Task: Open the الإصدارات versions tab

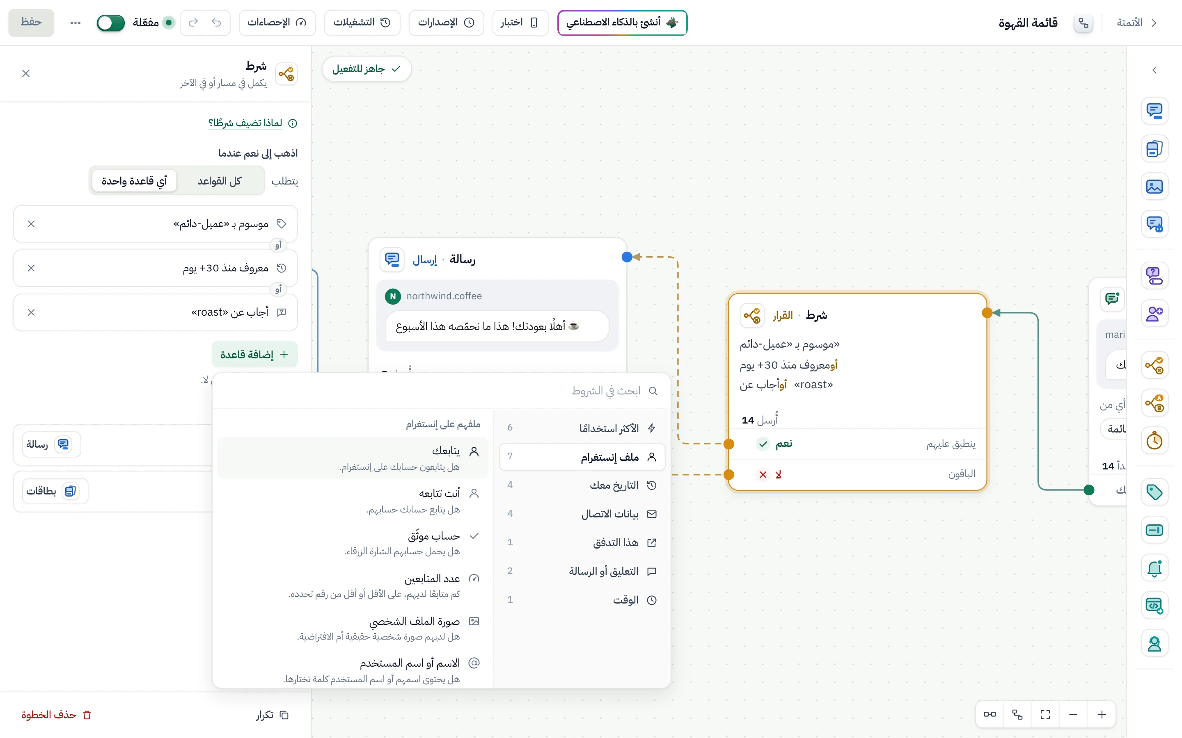Action: pyautogui.click(x=446, y=23)
